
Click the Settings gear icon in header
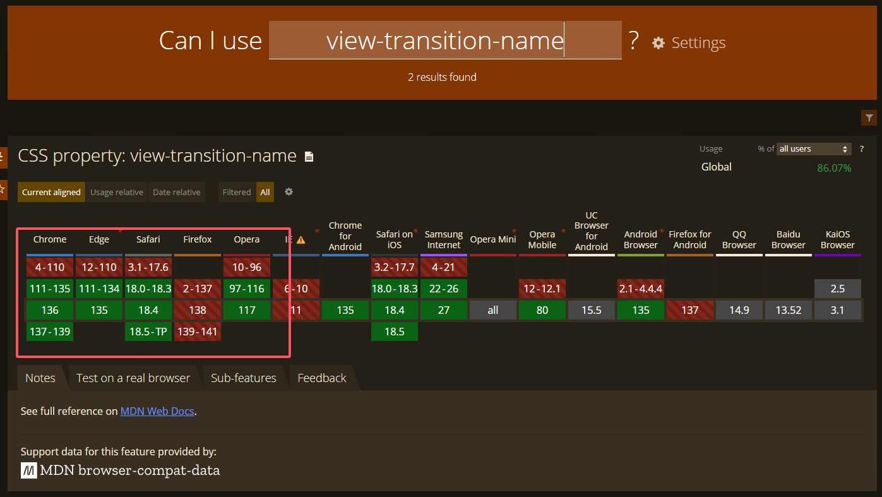tap(659, 43)
